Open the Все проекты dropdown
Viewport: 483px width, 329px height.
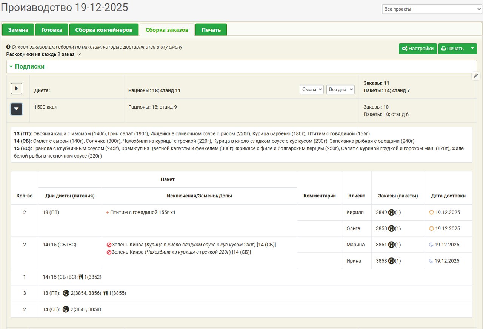point(432,9)
